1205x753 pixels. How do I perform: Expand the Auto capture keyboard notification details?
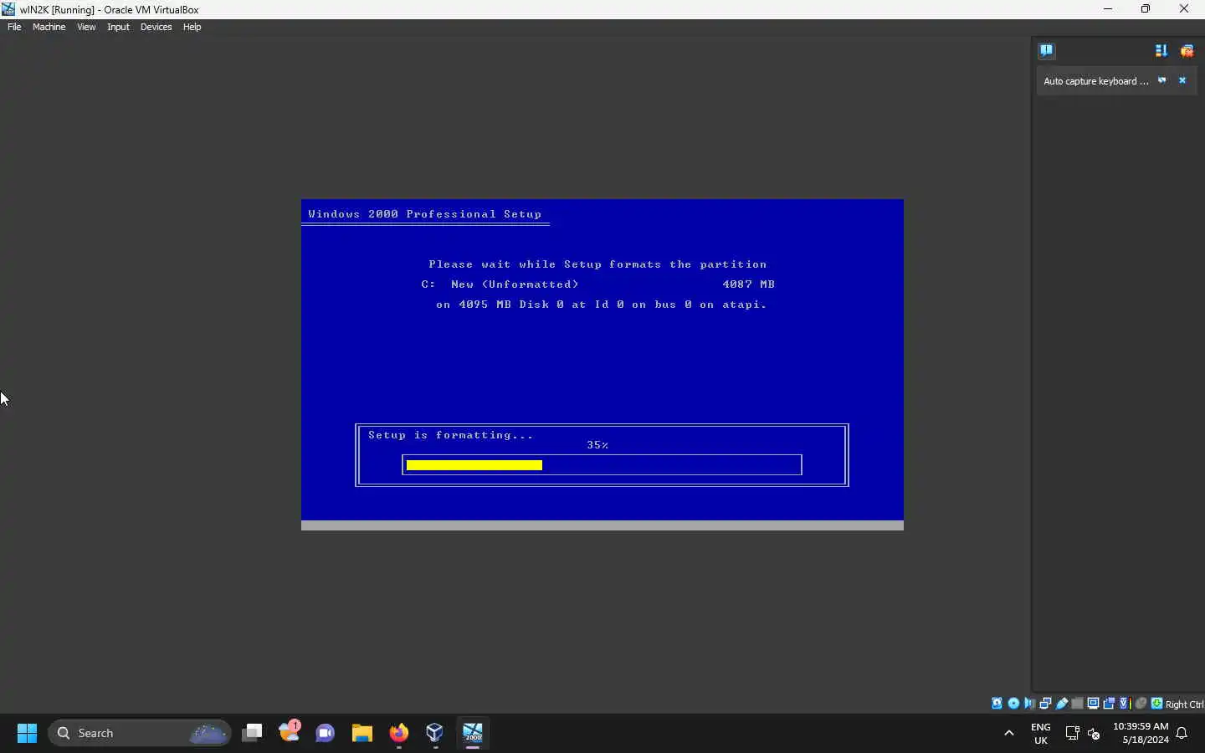[x=1161, y=80]
